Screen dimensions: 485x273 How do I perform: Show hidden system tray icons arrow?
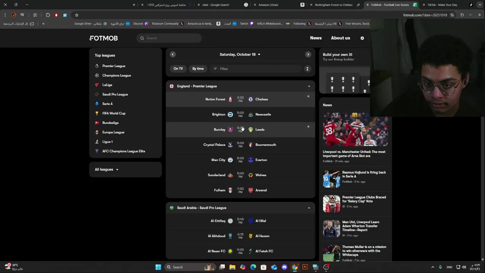(433, 267)
